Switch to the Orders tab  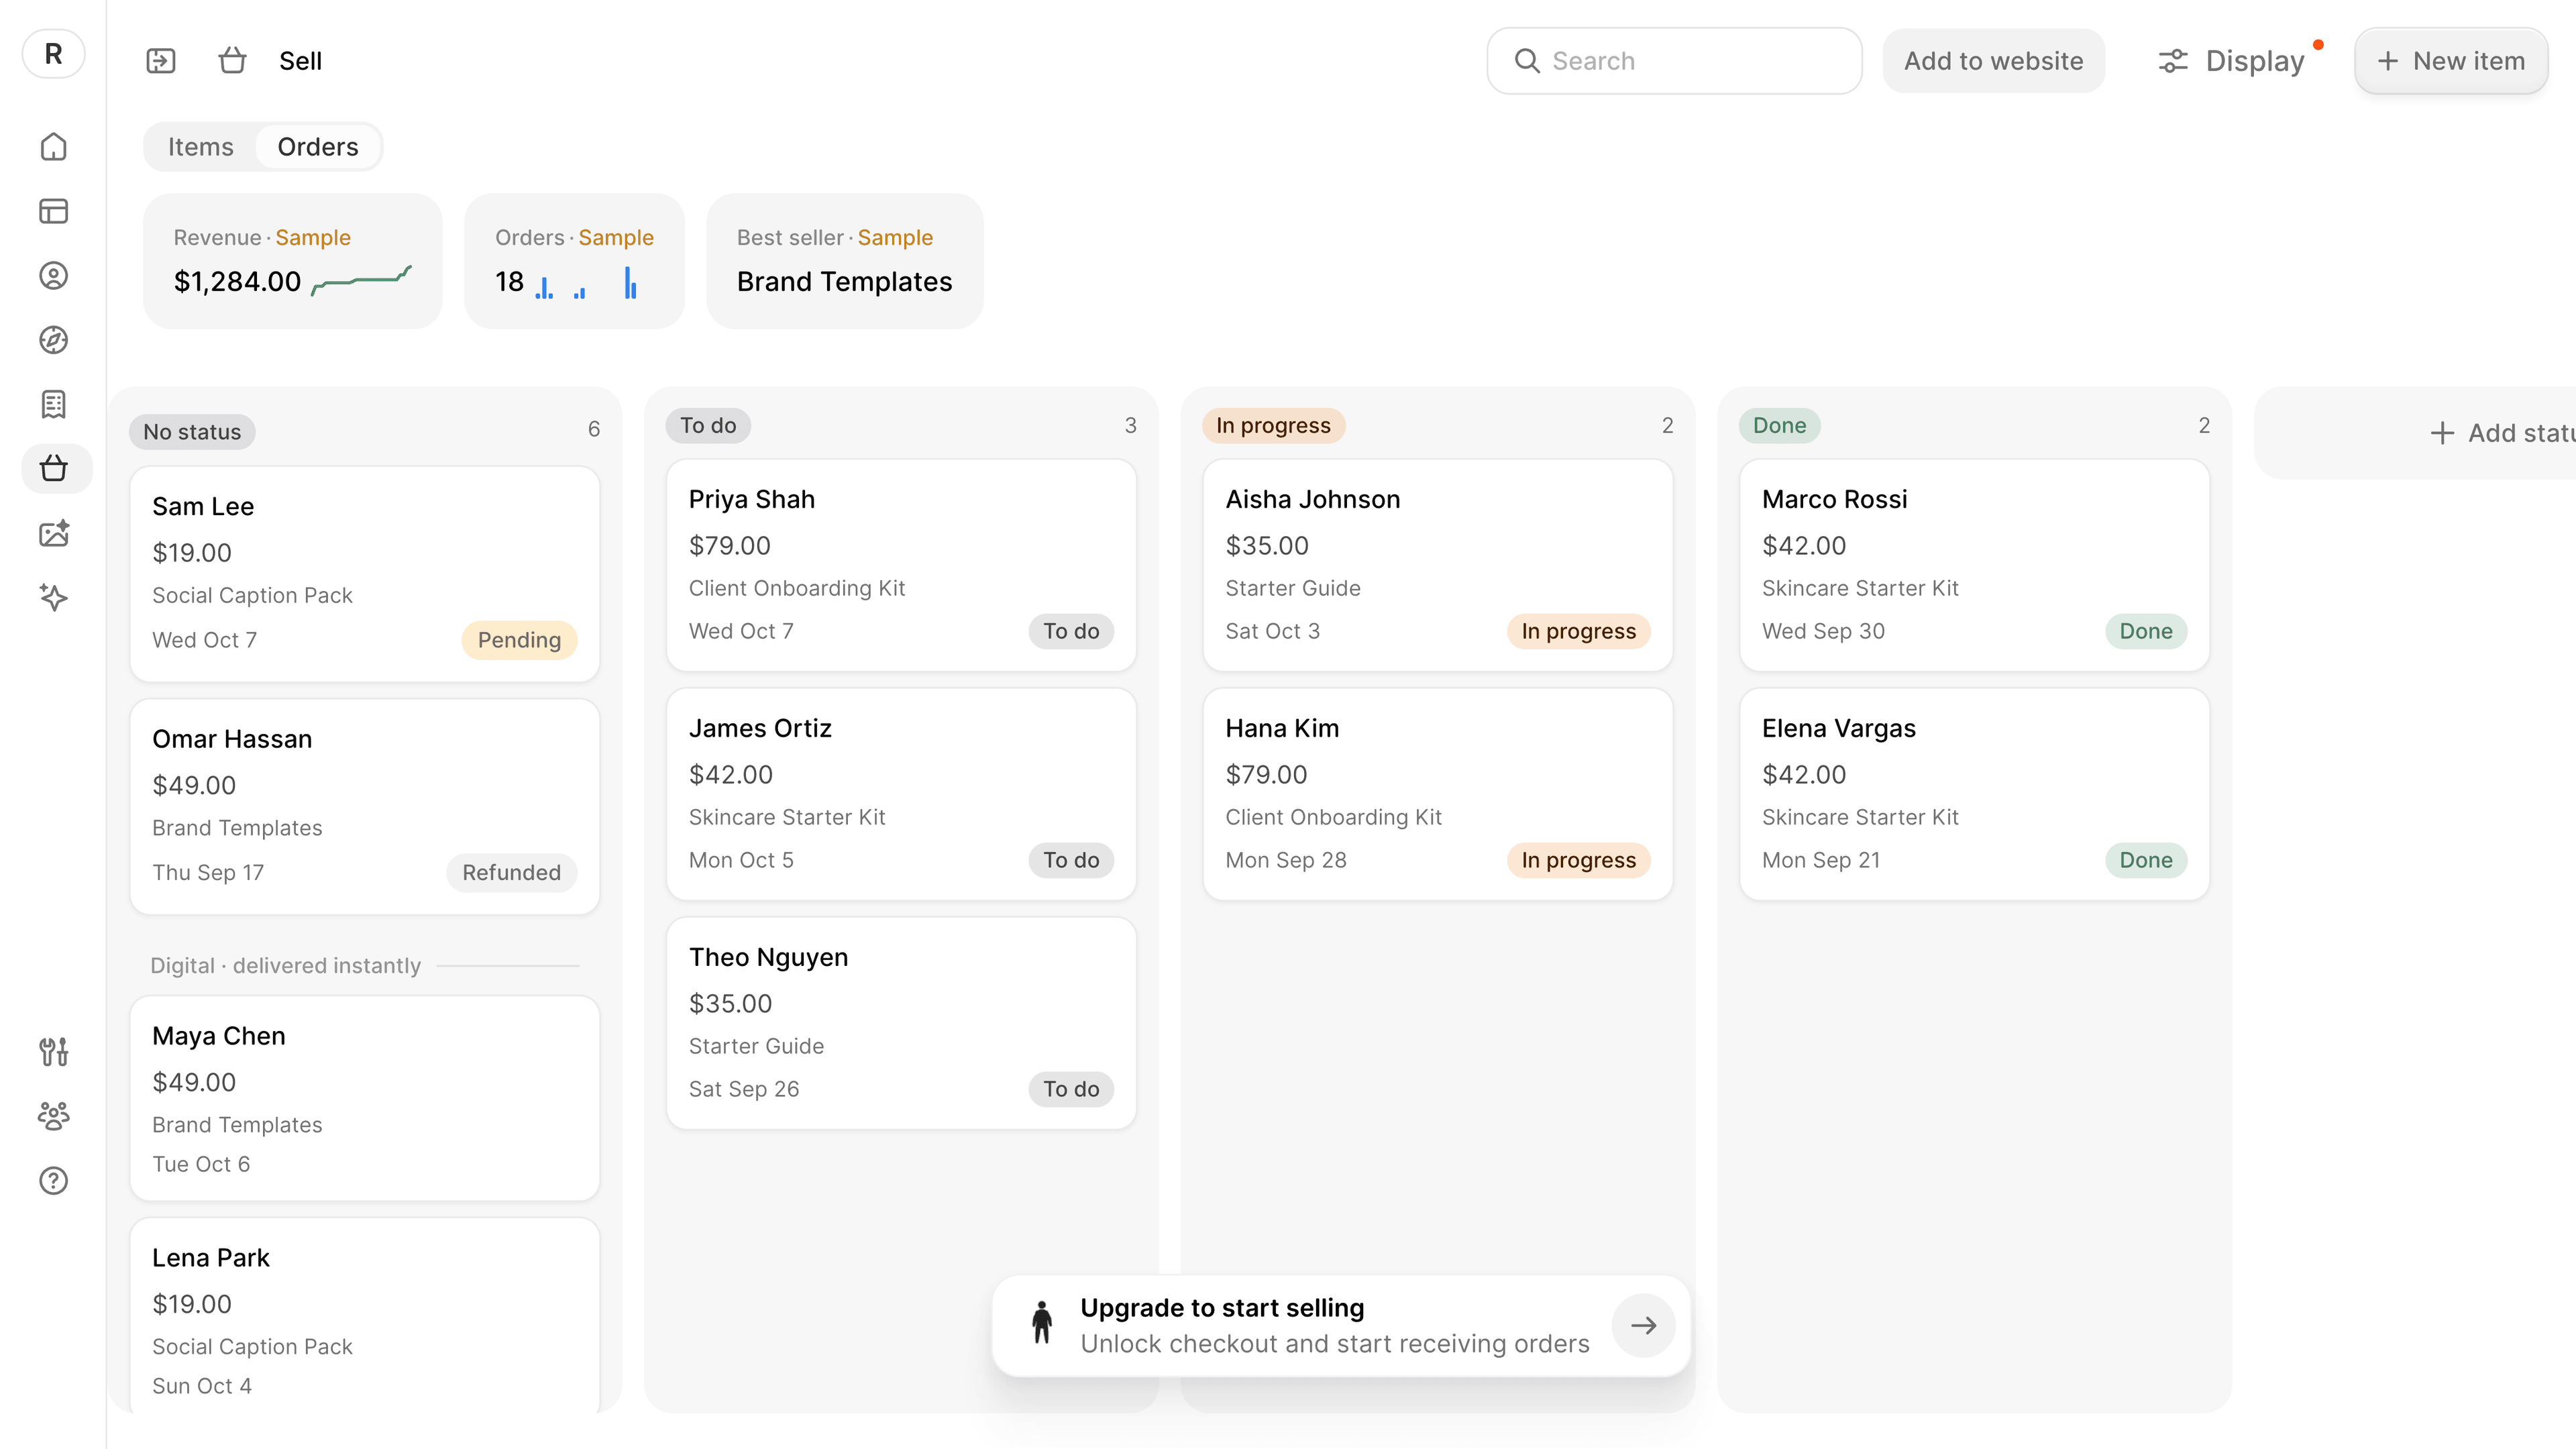318,147
